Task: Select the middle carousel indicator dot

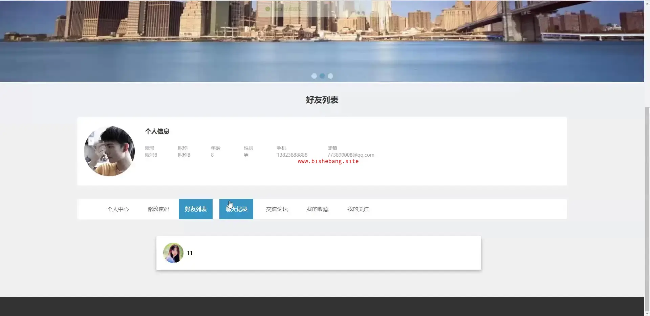Action: pos(322,76)
